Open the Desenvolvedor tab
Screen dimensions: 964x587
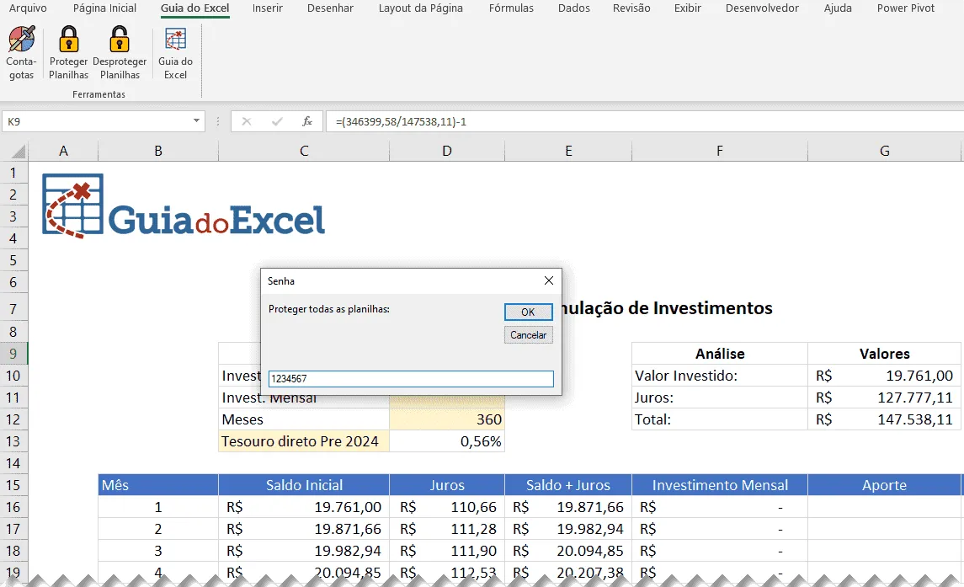tap(762, 8)
